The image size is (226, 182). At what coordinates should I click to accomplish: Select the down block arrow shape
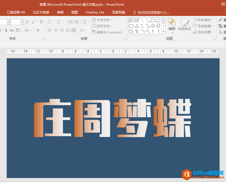158,26
